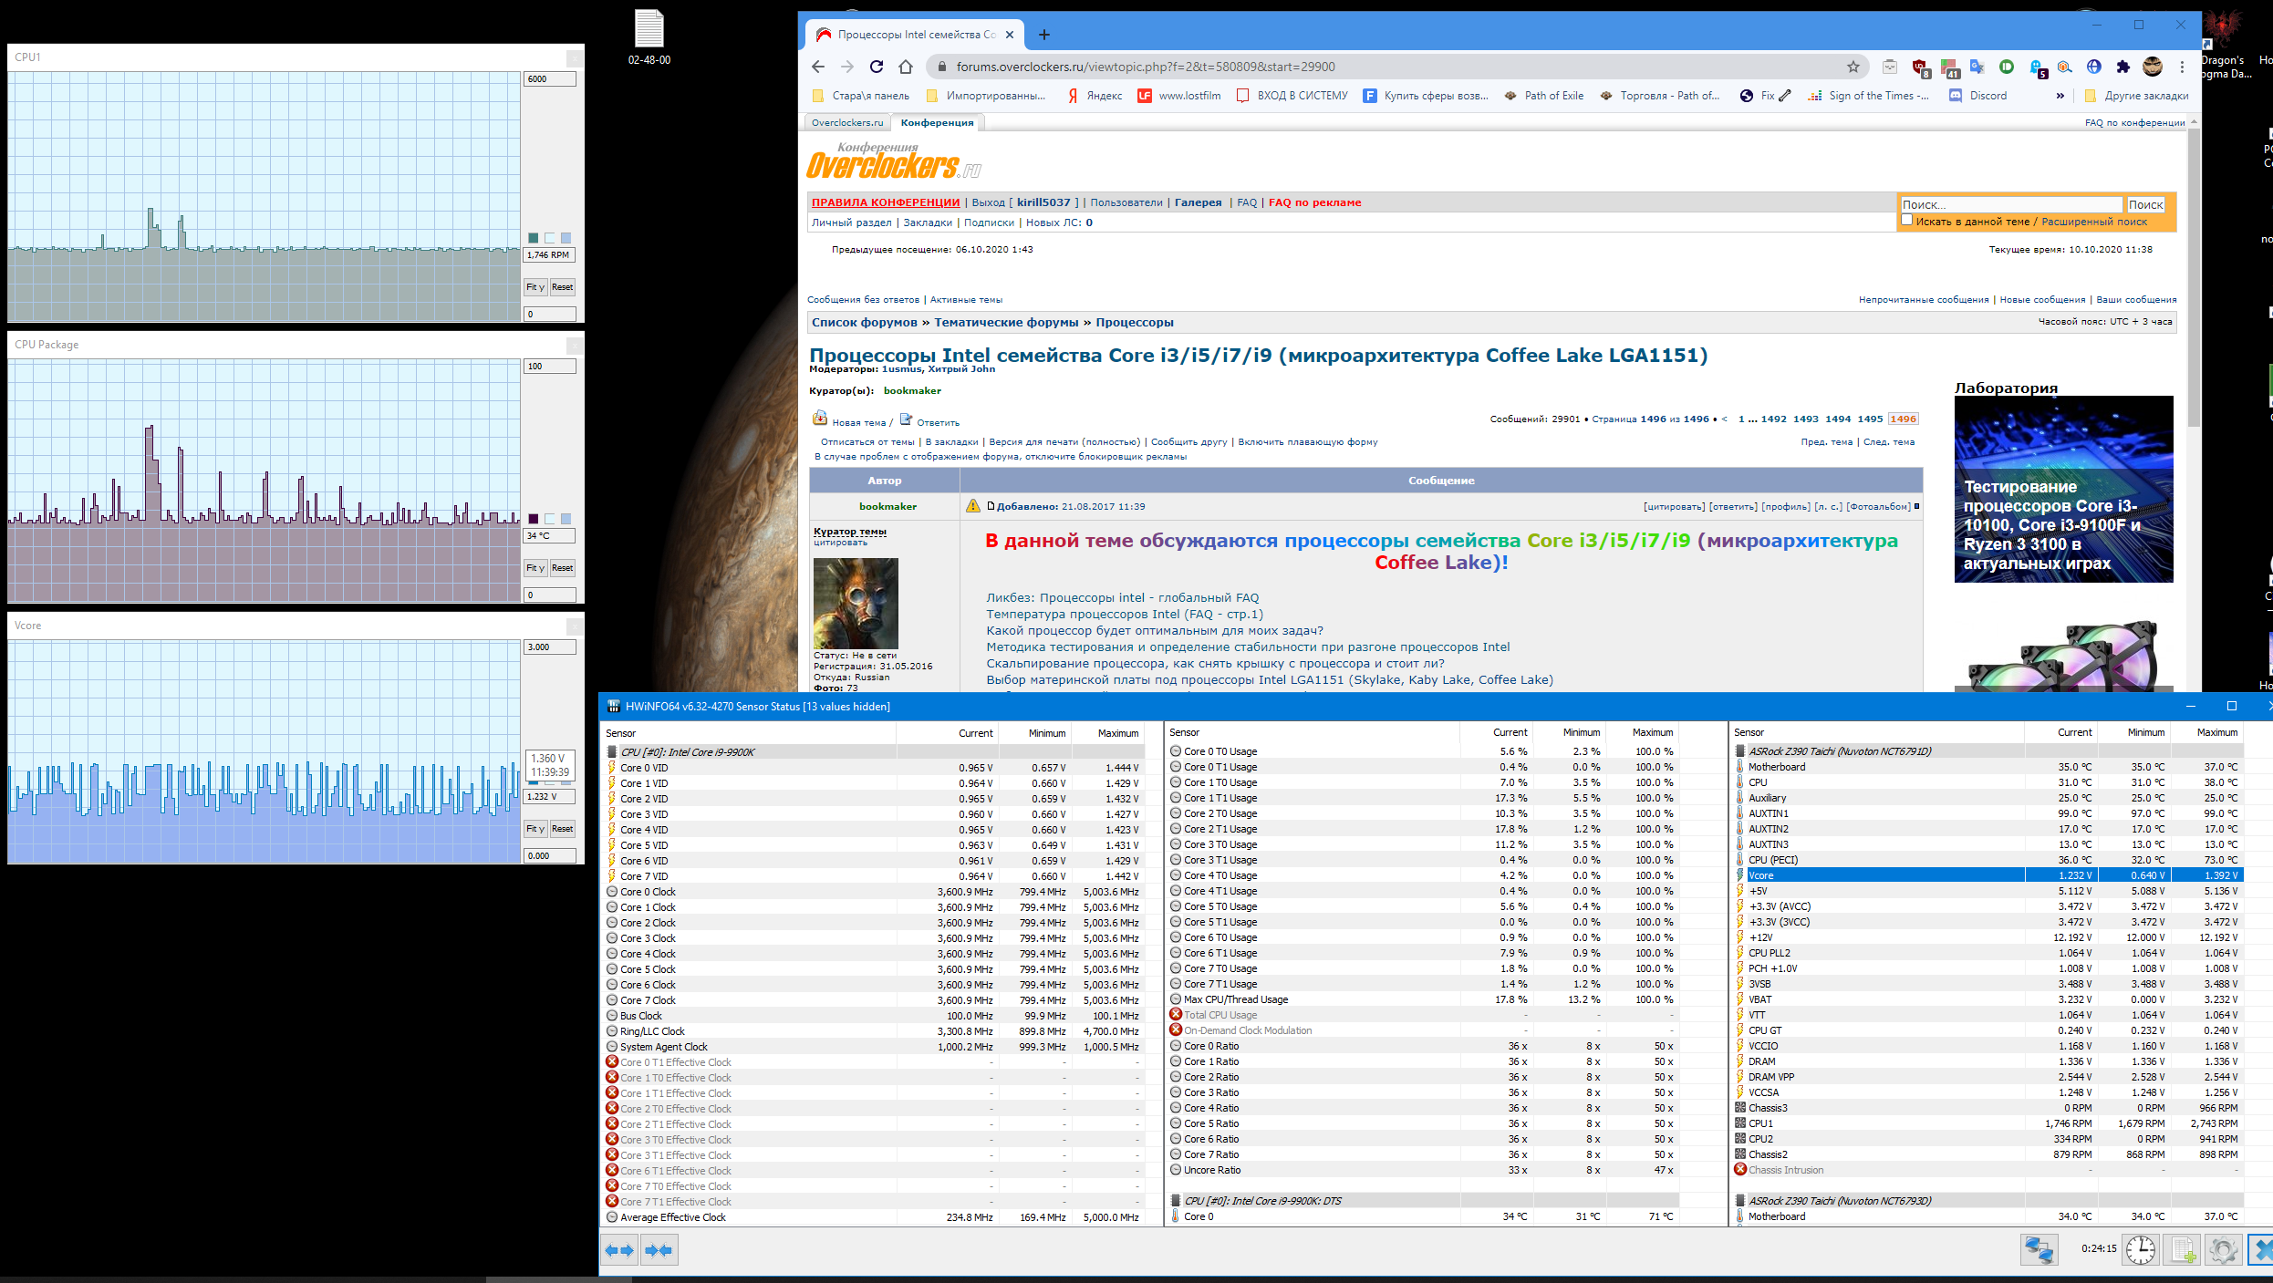Click HWiNFO network remote monitoring icon

coord(2039,1249)
